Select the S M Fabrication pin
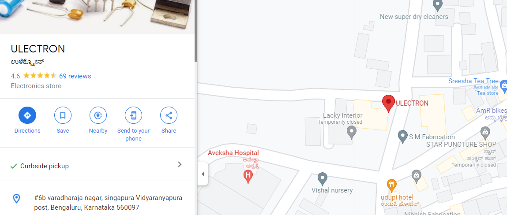This screenshot has width=507, height=215. 402,137
